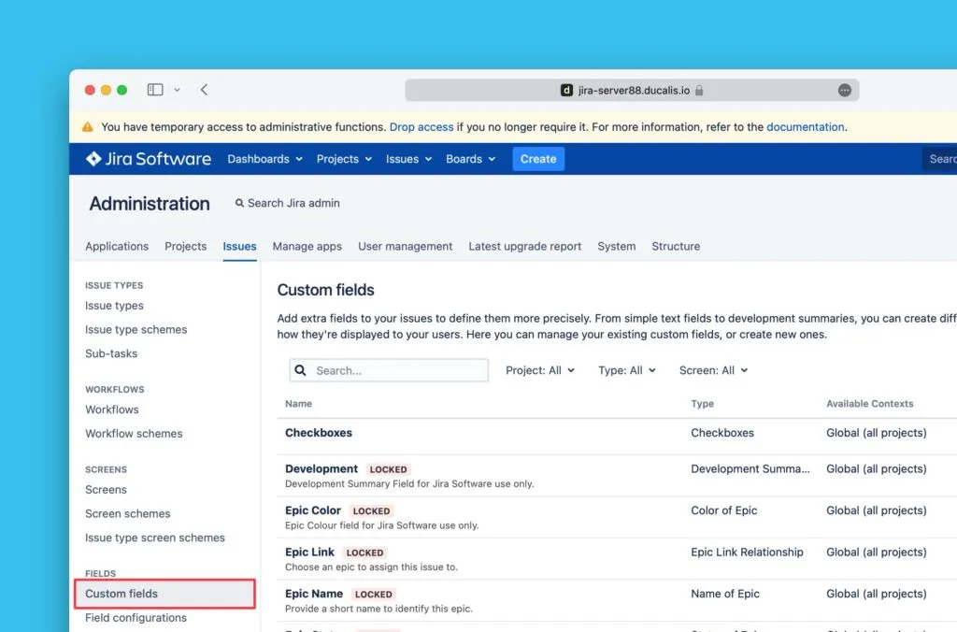This screenshot has height=632, width=957.
Task: Toggle the Safari sidebar icon
Action: point(155,90)
